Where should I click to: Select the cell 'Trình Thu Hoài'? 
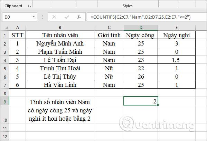[x=60, y=68]
